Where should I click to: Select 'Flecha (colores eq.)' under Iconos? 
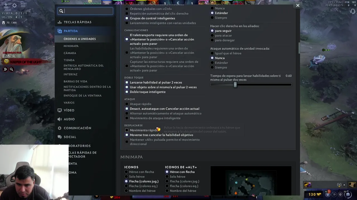(x=126, y=186)
